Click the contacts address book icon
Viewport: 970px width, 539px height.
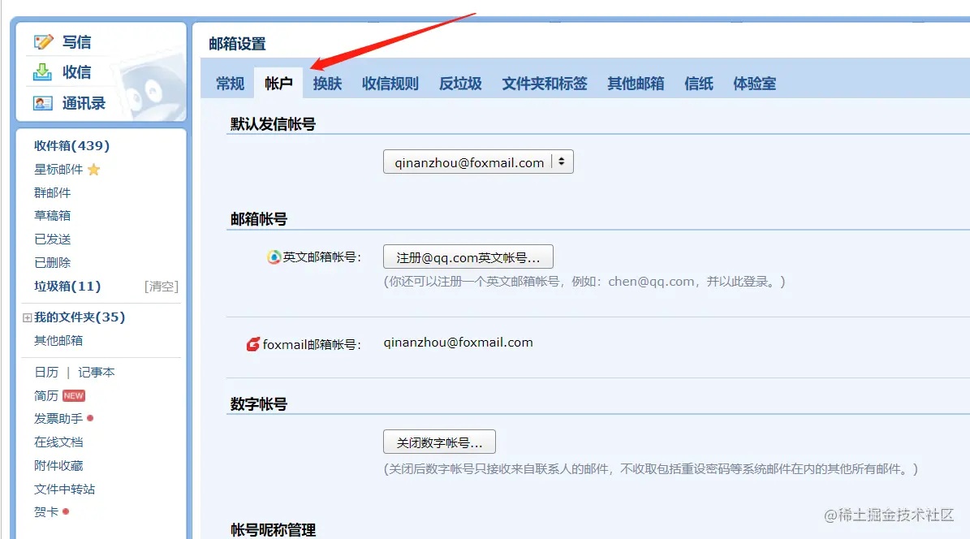point(43,103)
